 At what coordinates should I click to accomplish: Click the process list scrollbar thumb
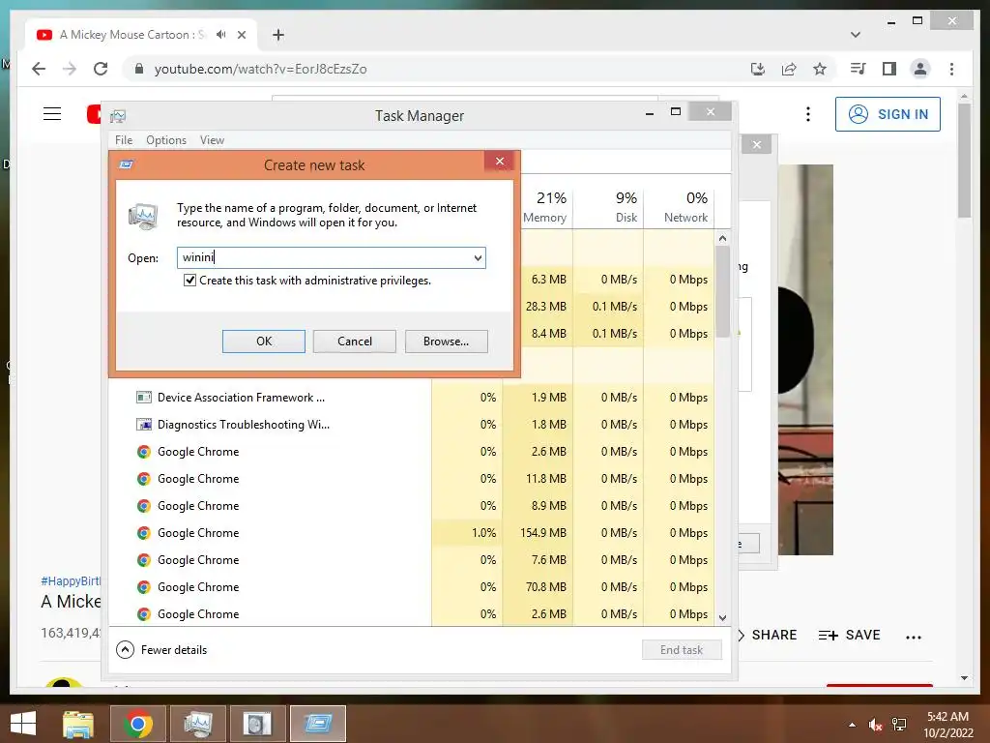[722, 292]
